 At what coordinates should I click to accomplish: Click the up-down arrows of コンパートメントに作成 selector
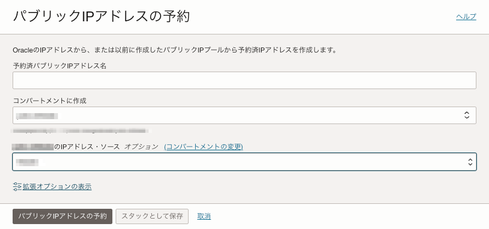pos(467,115)
